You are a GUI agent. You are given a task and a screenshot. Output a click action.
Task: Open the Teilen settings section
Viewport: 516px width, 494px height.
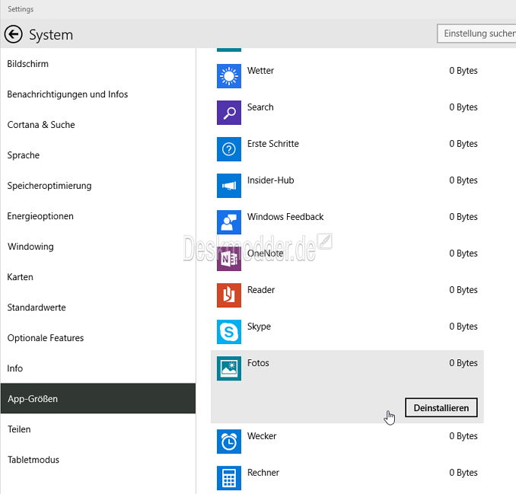point(97,429)
